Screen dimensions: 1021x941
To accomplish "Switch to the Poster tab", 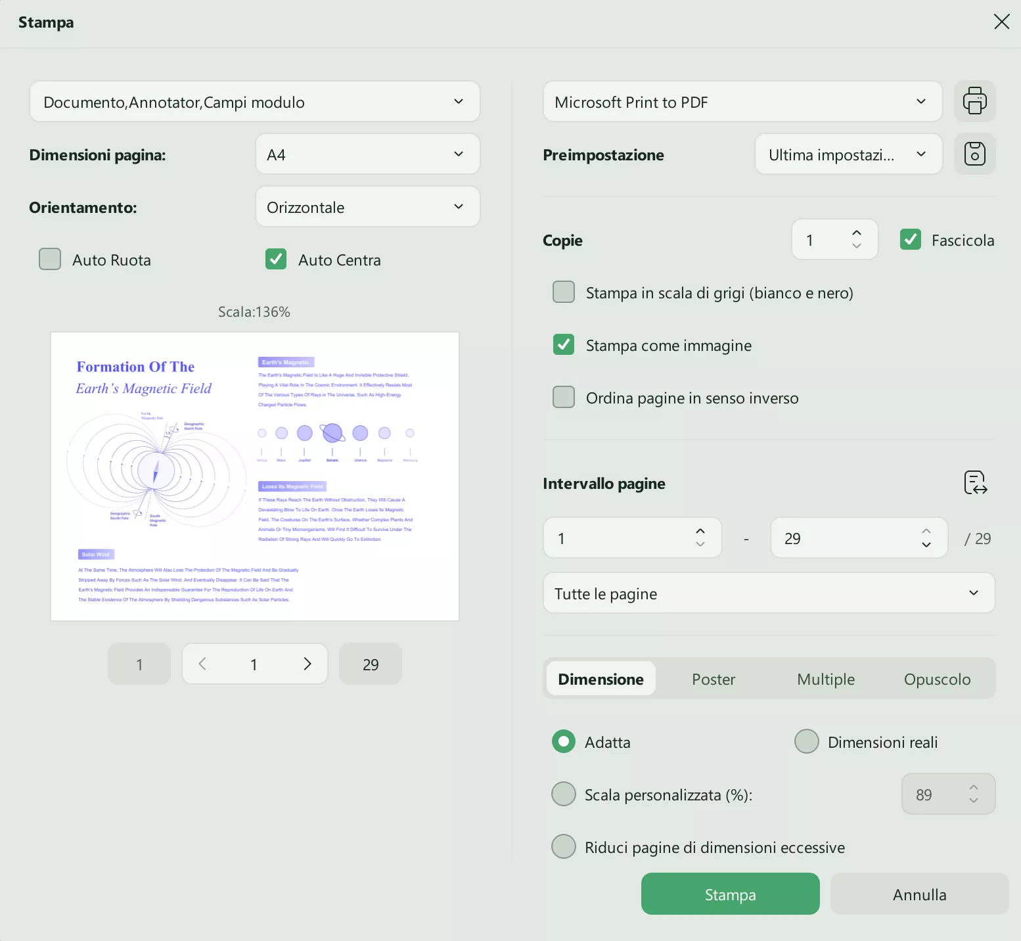I will (x=713, y=679).
